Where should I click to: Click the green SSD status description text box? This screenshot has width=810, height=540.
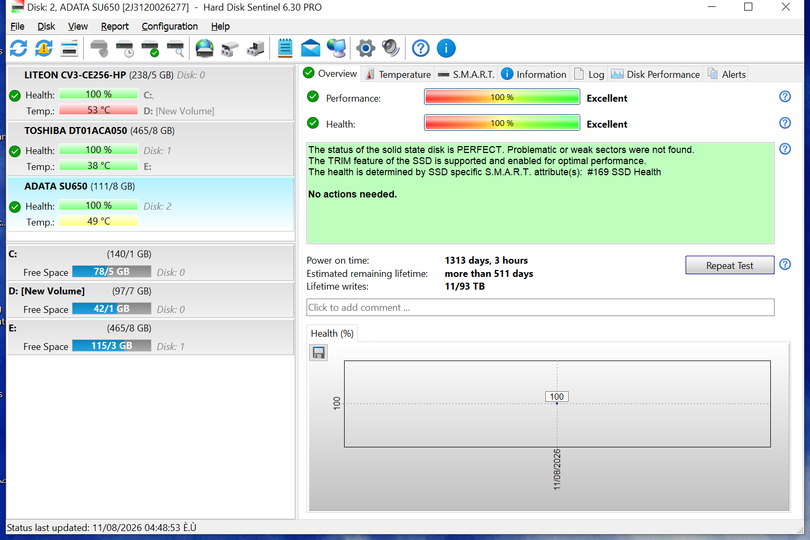point(541,193)
